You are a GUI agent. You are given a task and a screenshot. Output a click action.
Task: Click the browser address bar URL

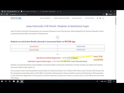click(x=19, y=14)
